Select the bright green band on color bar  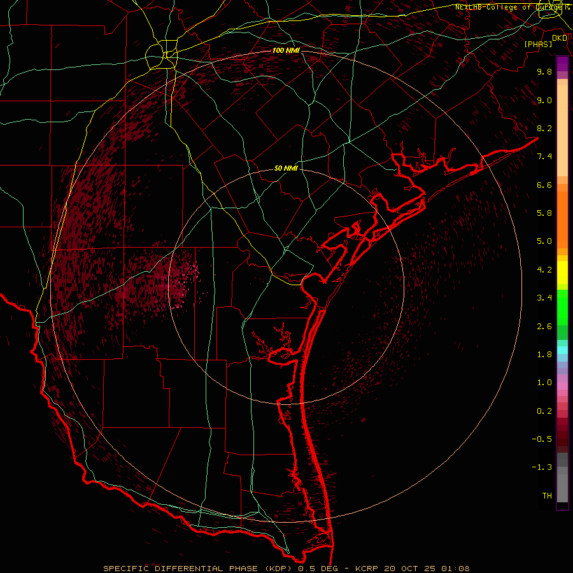(x=562, y=308)
